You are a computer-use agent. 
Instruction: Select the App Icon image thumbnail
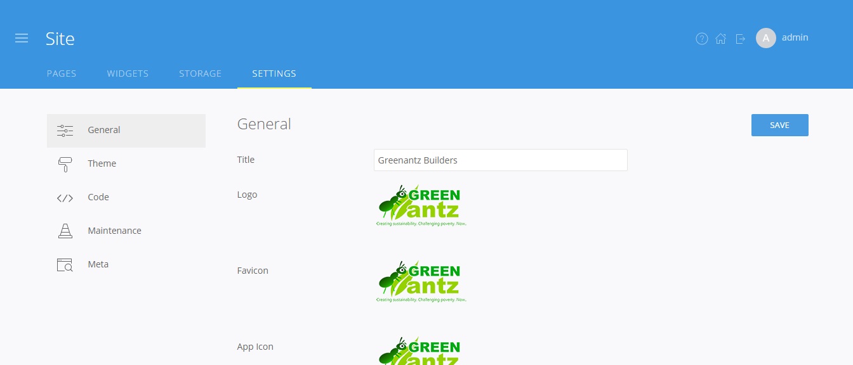click(421, 350)
